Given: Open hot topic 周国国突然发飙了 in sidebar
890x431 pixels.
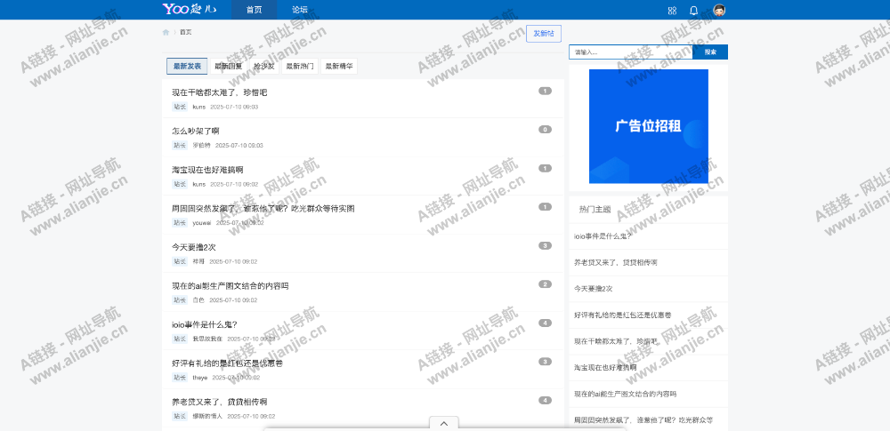Looking at the screenshot, I should [643, 420].
